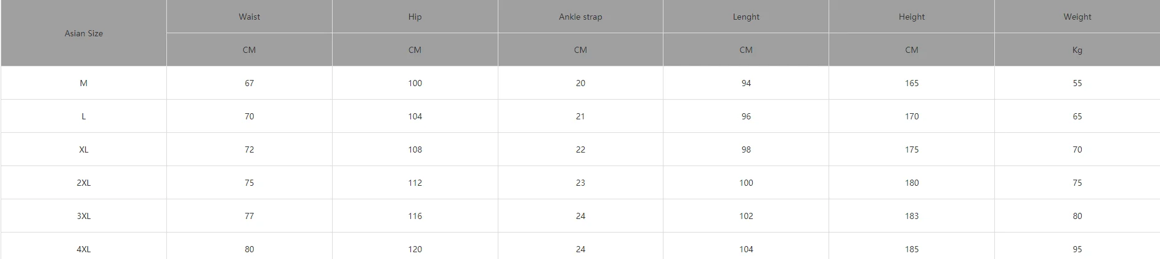1160x259 pixels.
Task: Select the 3XL size row label
Action: [84, 216]
